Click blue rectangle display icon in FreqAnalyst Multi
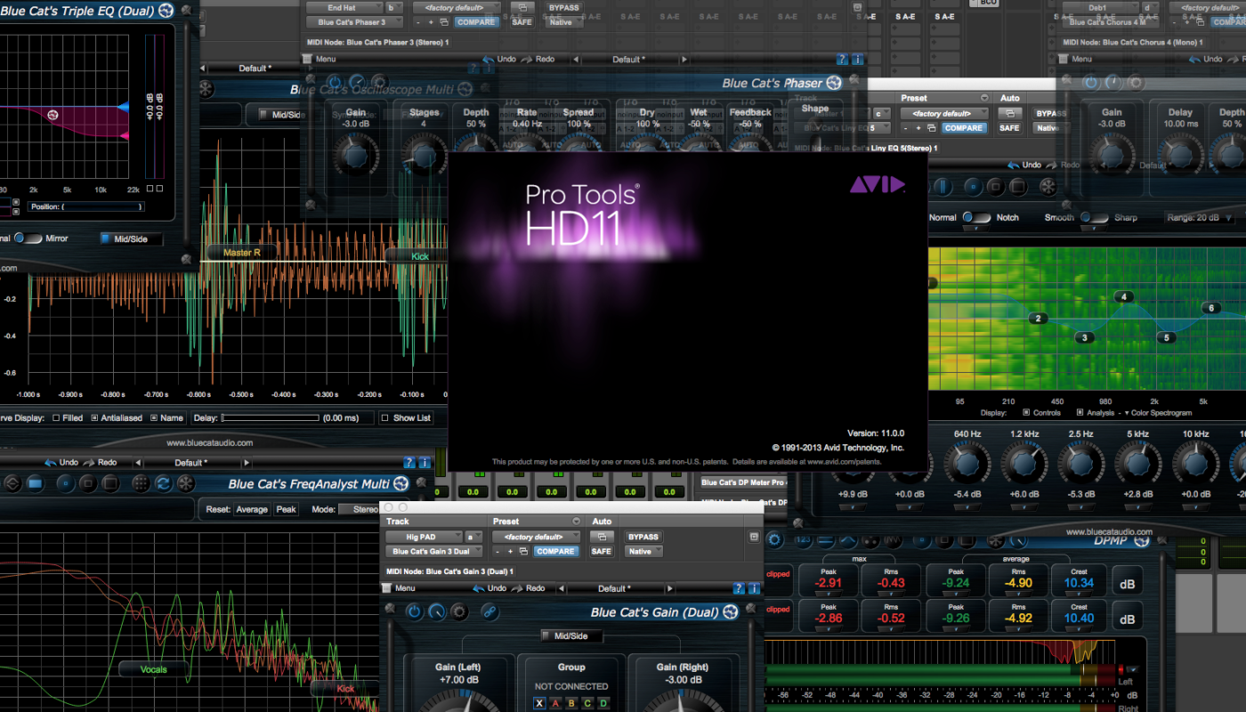Image resolution: width=1246 pixels, height=712 pixels. click(x=35, y=484)
